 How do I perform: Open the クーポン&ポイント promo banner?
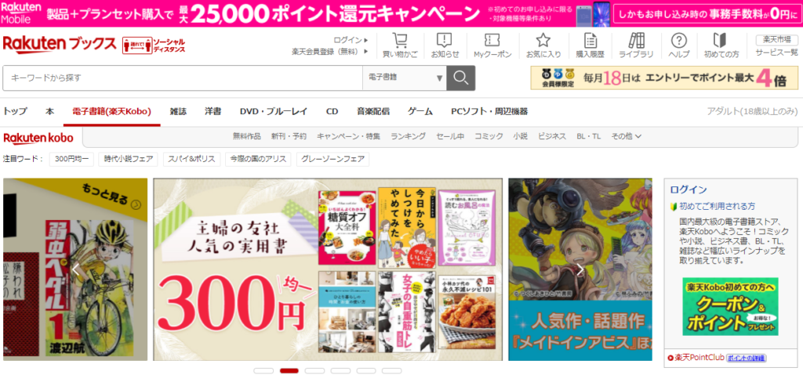(730, 306)
